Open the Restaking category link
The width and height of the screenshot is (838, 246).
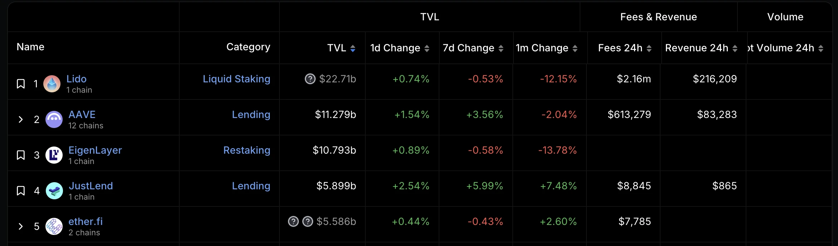pyautogui.click(x=247, y=150)
